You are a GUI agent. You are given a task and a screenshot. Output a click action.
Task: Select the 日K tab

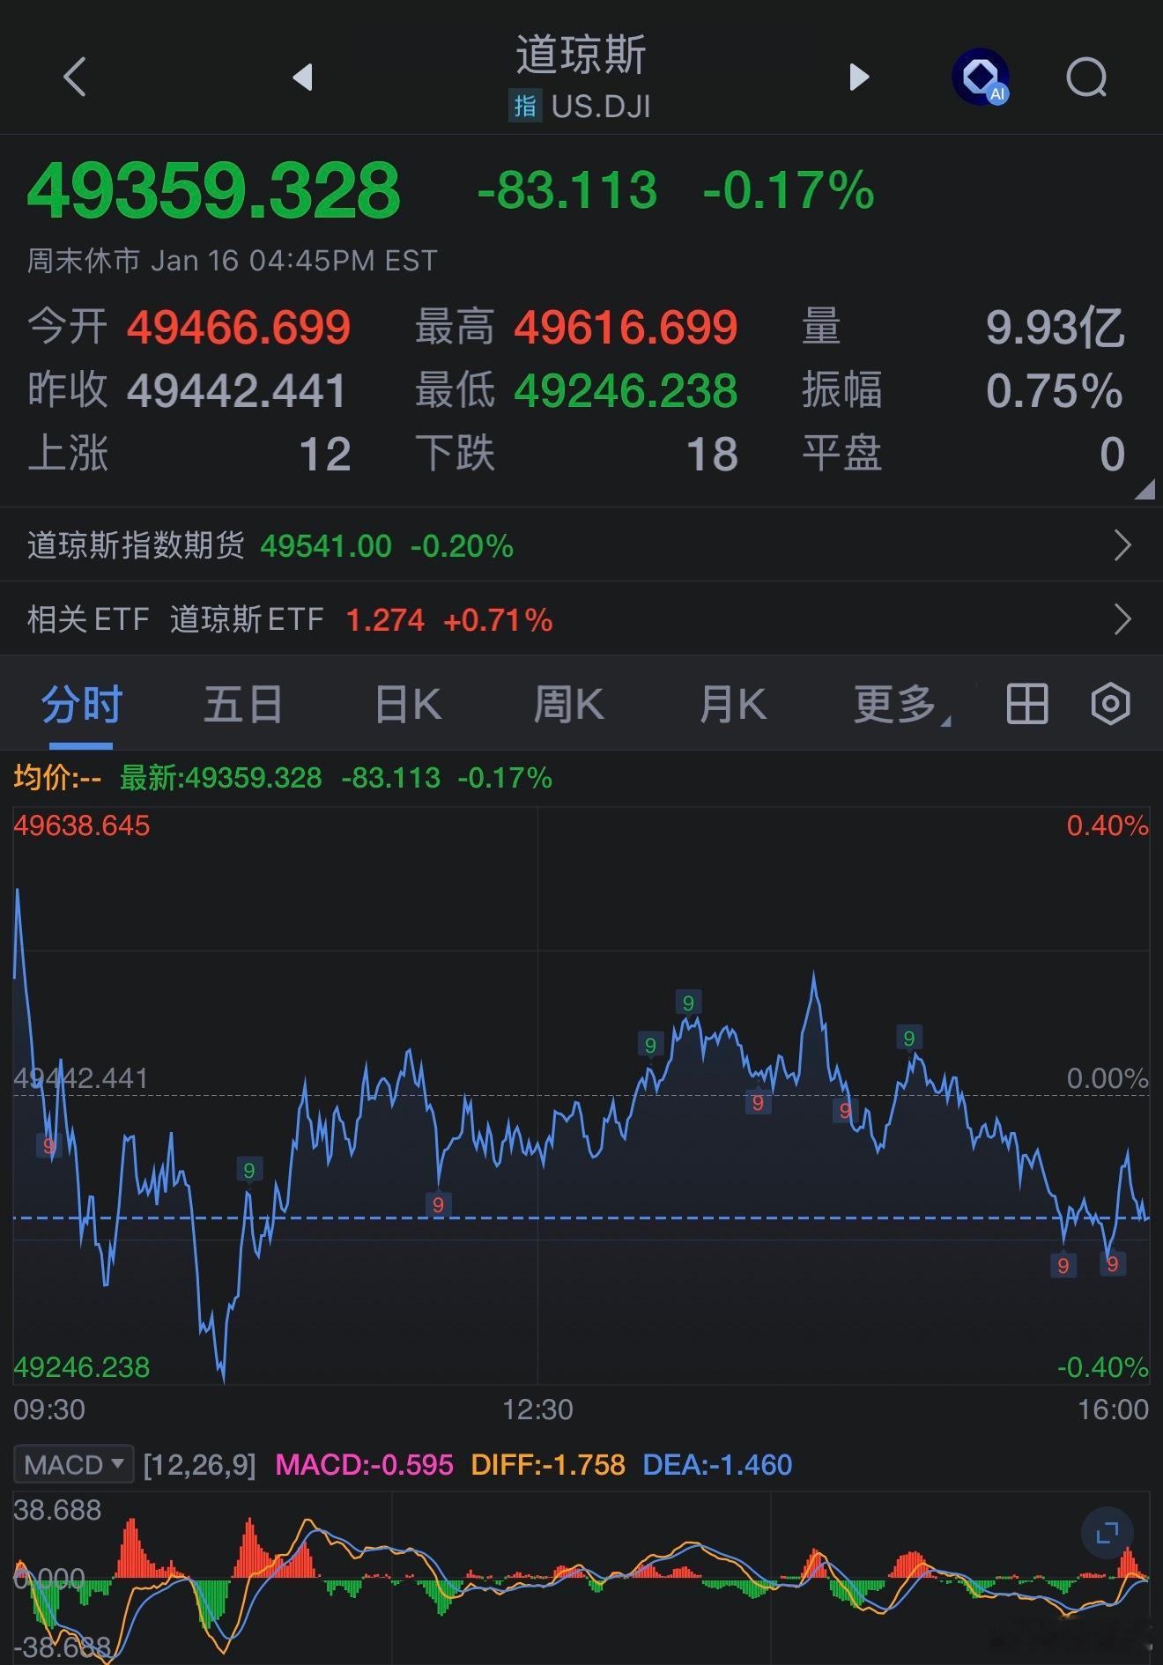point(407,704)
